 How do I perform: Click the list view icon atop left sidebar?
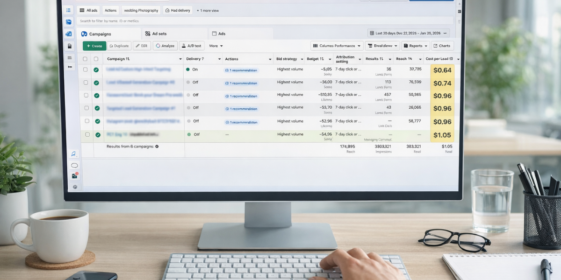click(69, 10)
